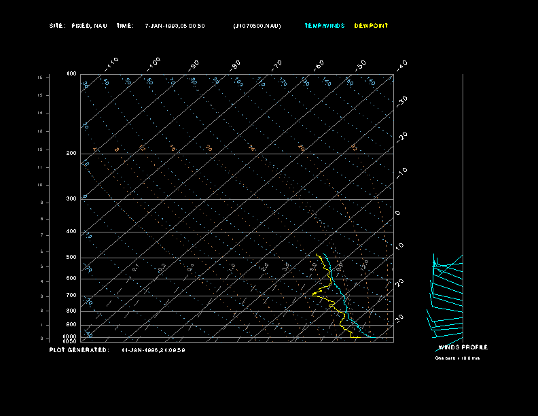Click the cyan TEMP/WINDS legend label
The width and height of the screenshot is (538, 416).
pyautogui.click(x=325, y=26)
